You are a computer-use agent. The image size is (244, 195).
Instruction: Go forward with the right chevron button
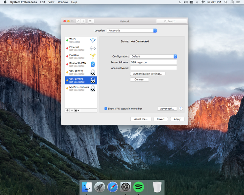coord(83,21)
